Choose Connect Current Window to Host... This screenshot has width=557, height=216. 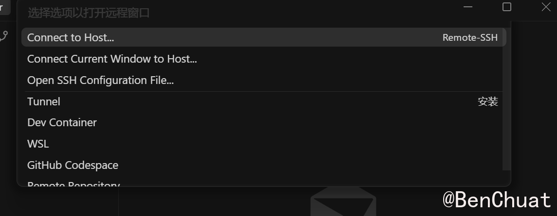click(112, 59)
